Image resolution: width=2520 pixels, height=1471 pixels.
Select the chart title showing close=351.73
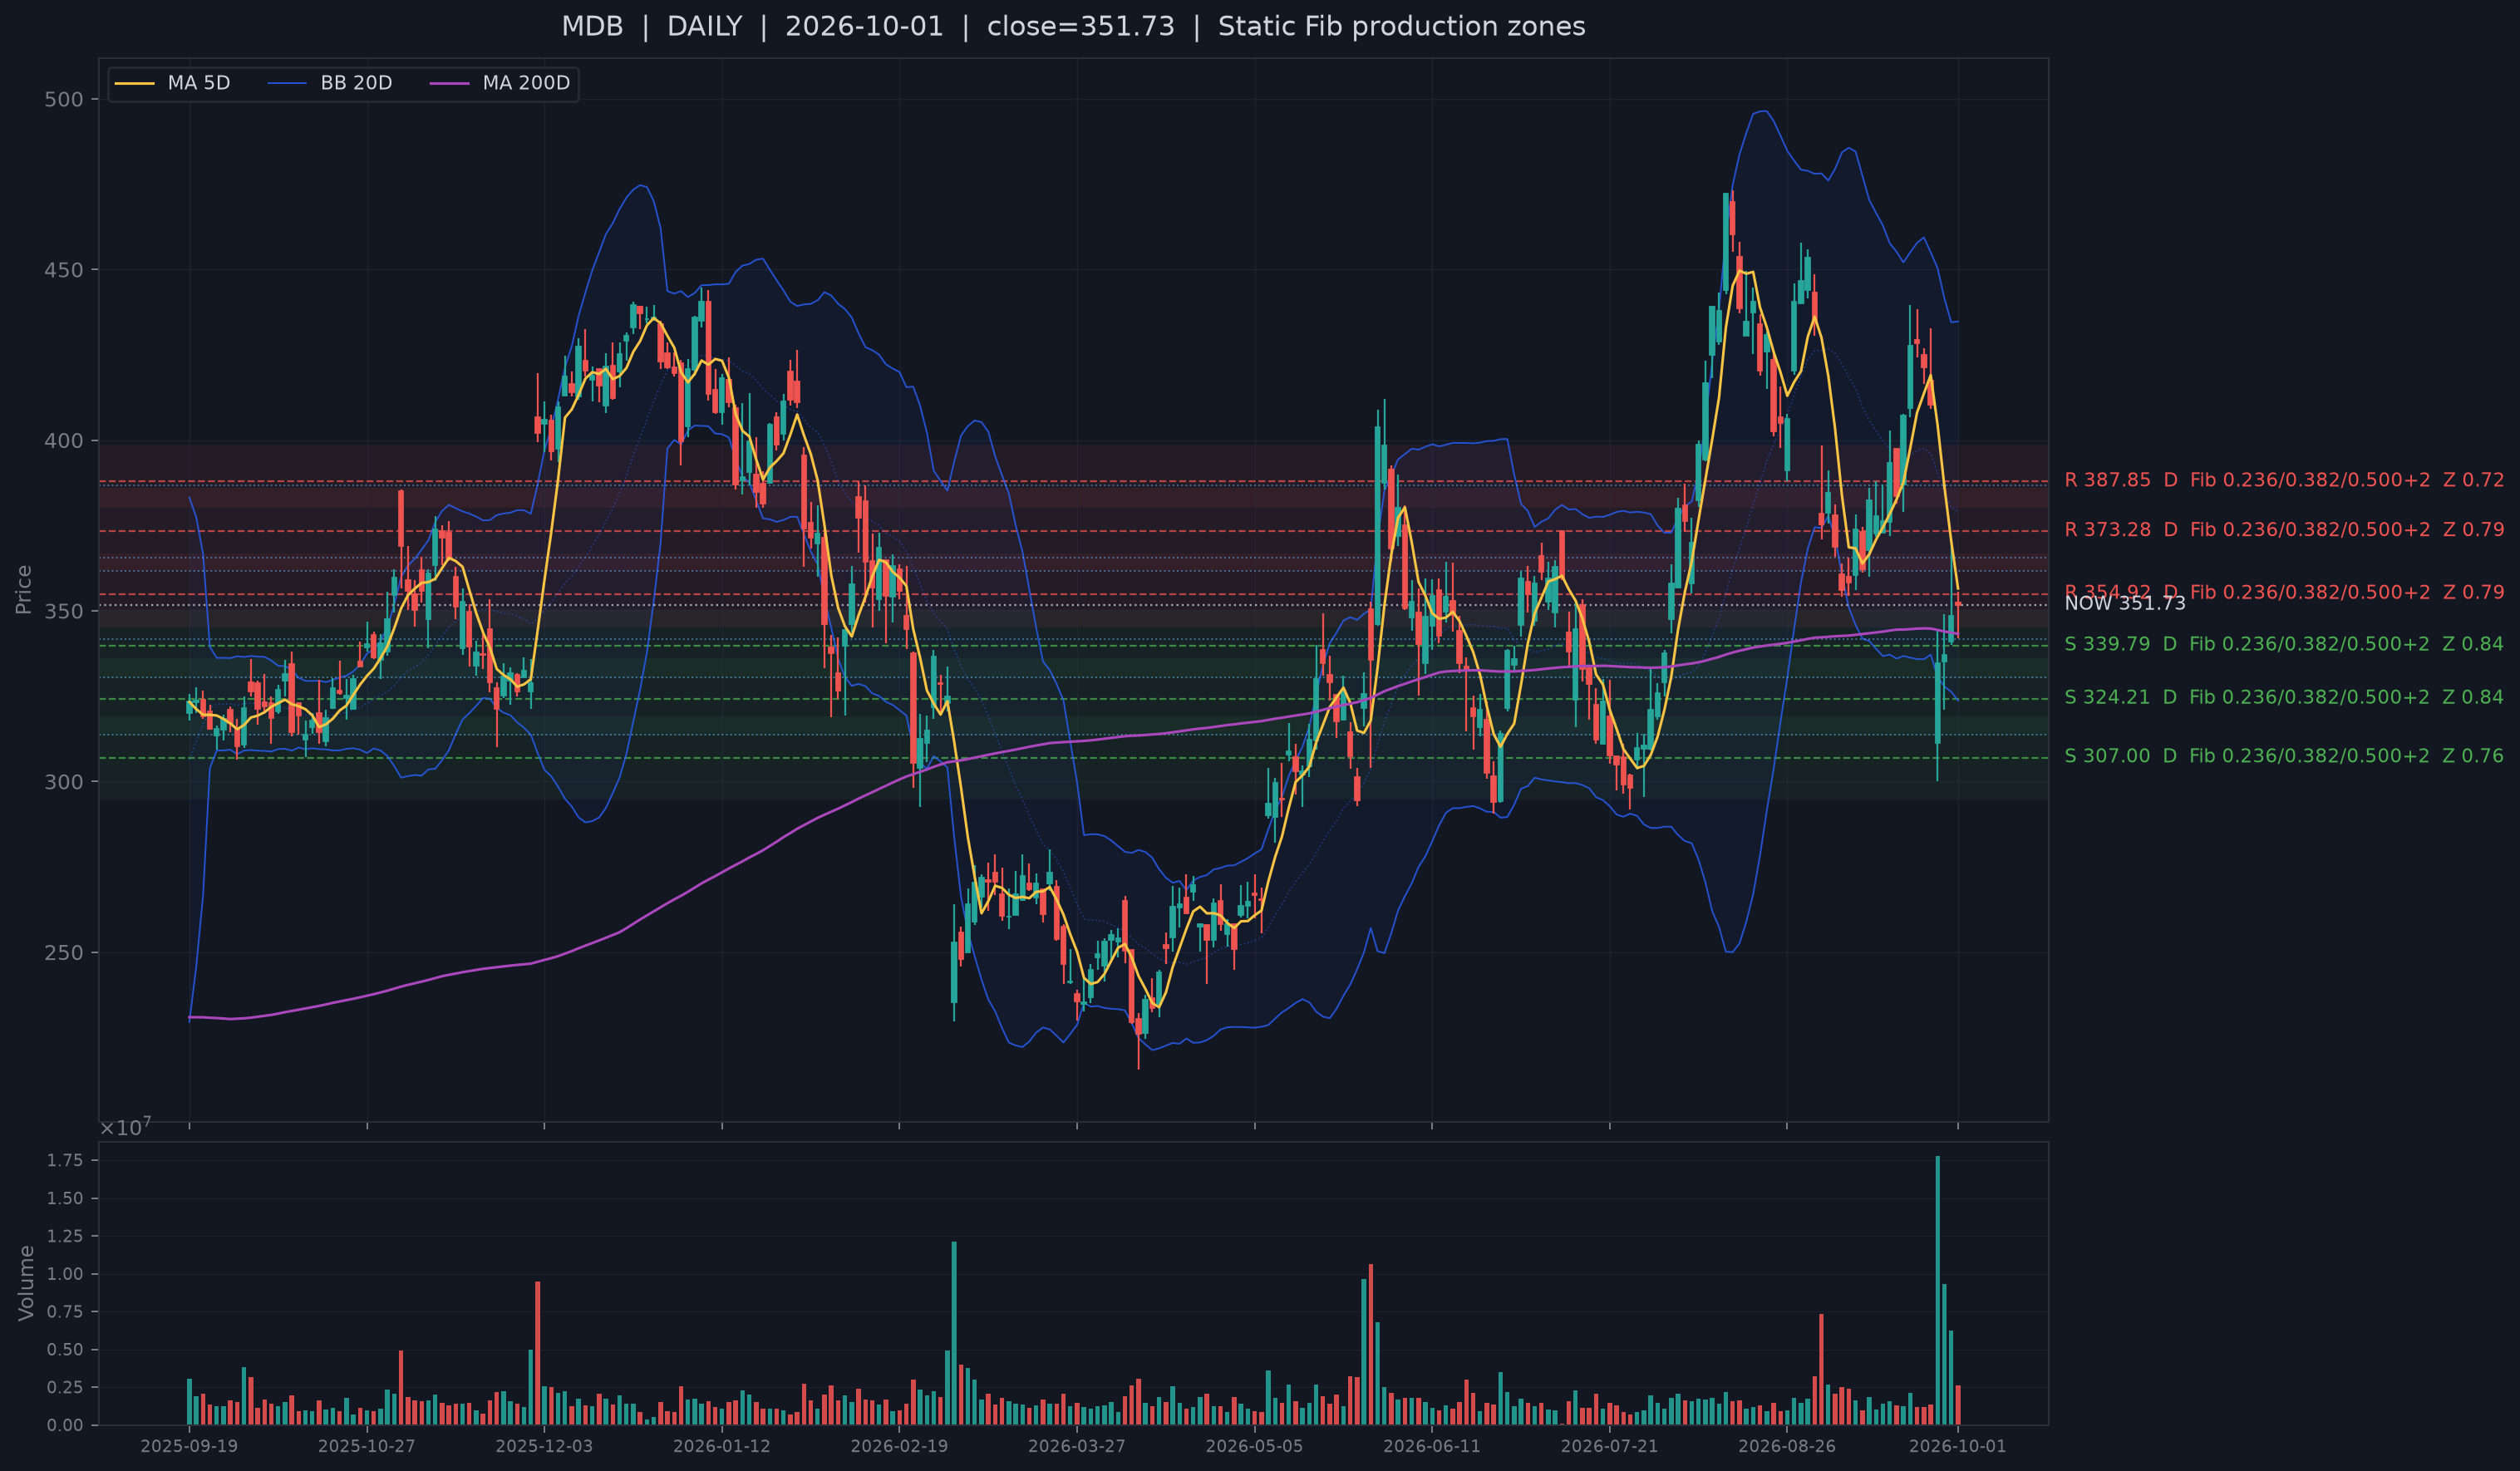coord(1073,27)
